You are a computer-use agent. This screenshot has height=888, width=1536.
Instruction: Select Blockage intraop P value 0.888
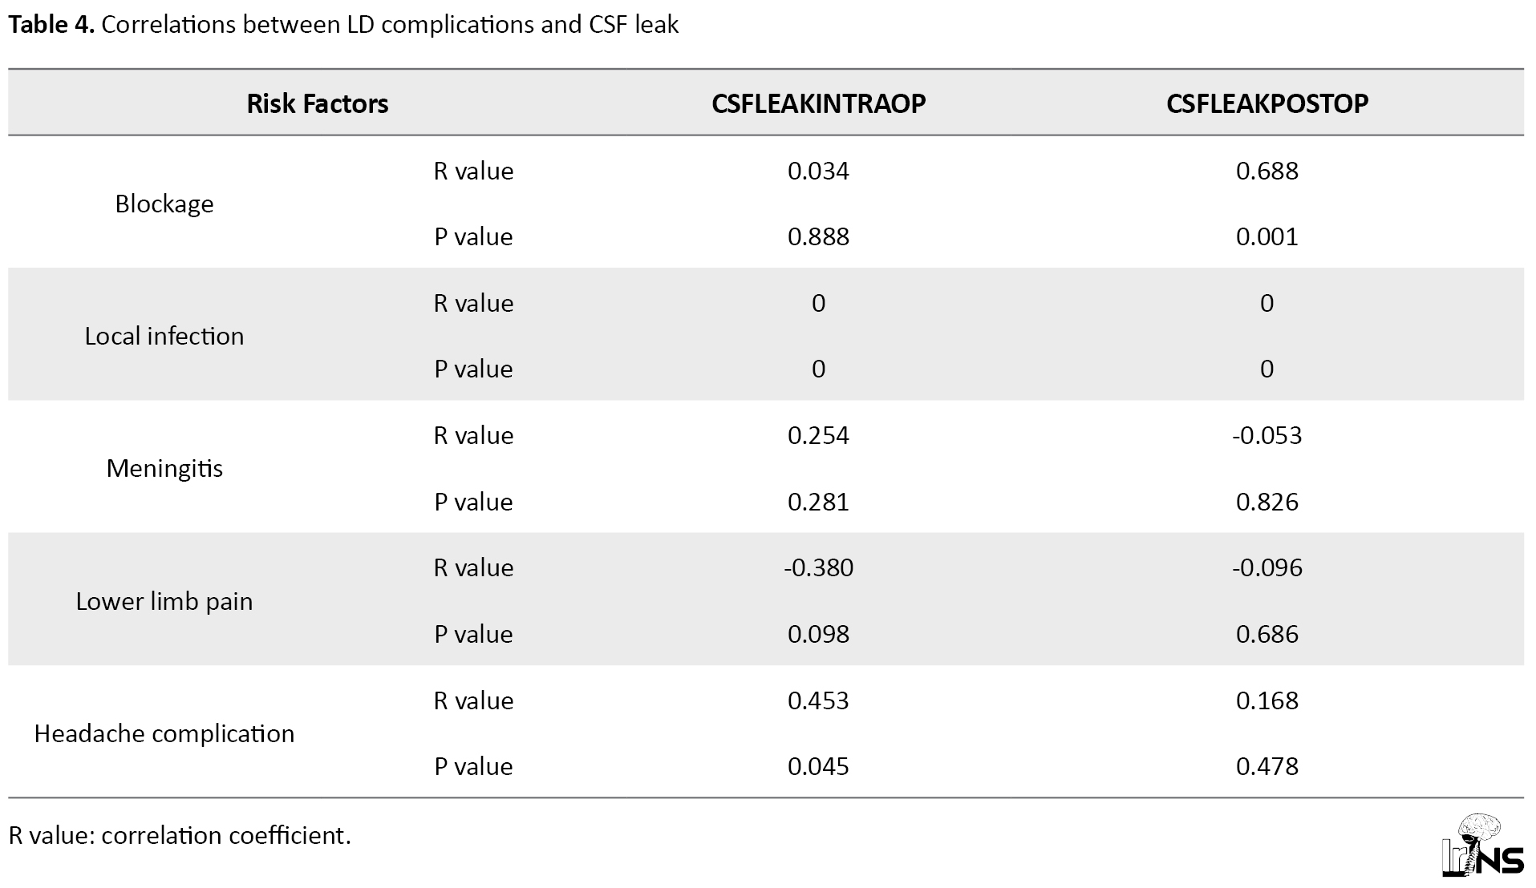point(818,236)
